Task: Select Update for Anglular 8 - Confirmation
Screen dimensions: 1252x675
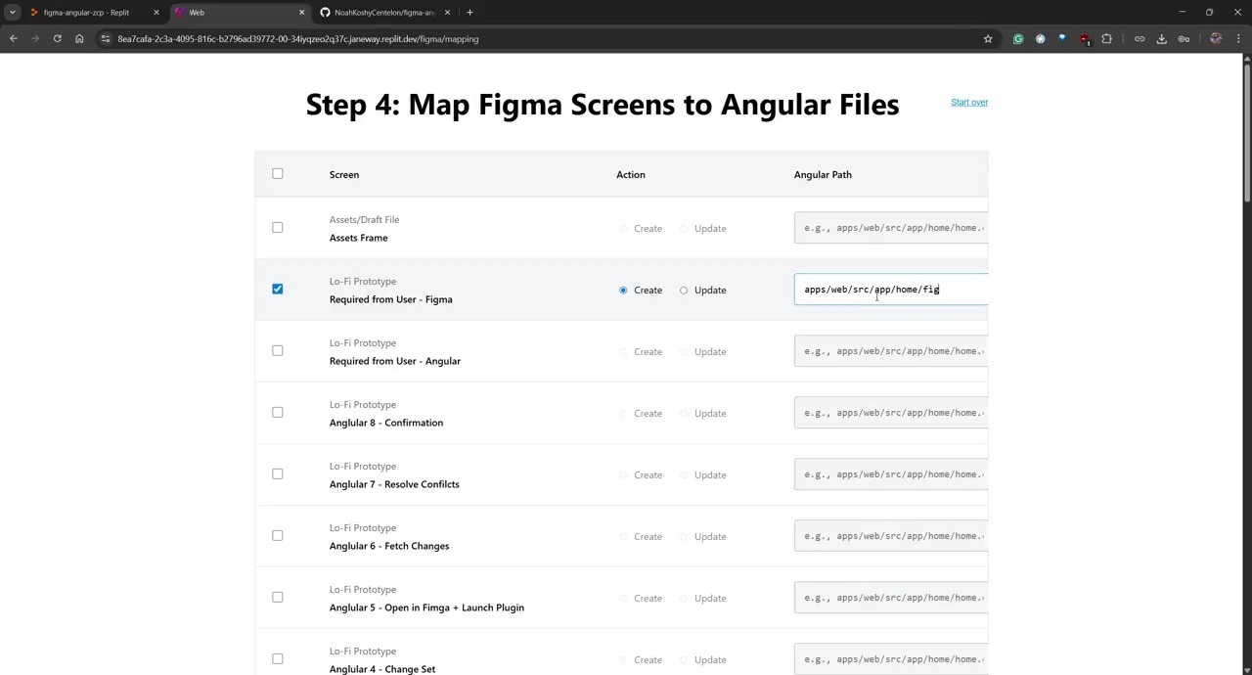Action: point(684,414)
